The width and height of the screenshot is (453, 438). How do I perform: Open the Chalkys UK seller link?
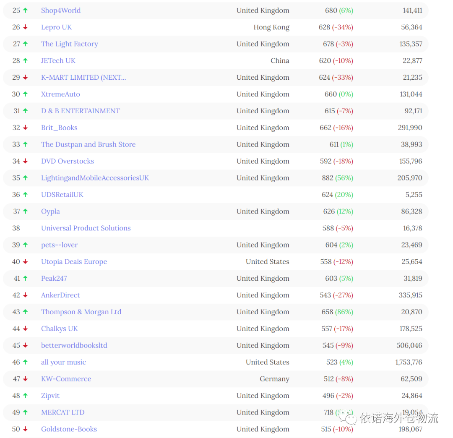coord(59,329)
